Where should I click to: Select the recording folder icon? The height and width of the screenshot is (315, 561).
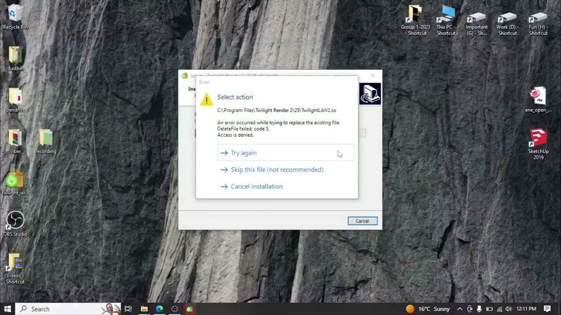coord(46,141)
